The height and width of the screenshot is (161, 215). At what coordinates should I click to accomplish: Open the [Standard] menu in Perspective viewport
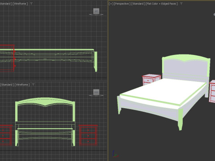click(138, 4)
